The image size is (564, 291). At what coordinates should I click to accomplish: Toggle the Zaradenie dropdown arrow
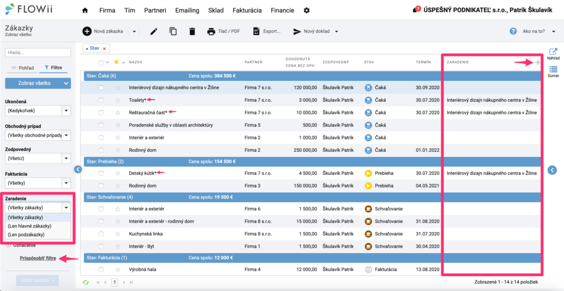pyautogui.click(x=66, y=207)
